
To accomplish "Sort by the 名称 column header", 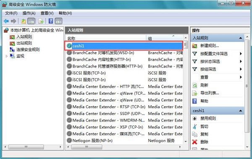I will (x=106, y=38).
